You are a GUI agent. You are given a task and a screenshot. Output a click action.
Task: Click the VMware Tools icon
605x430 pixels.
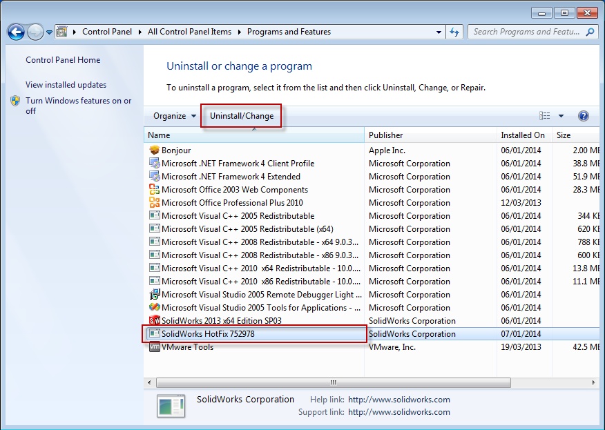point(154,346)
